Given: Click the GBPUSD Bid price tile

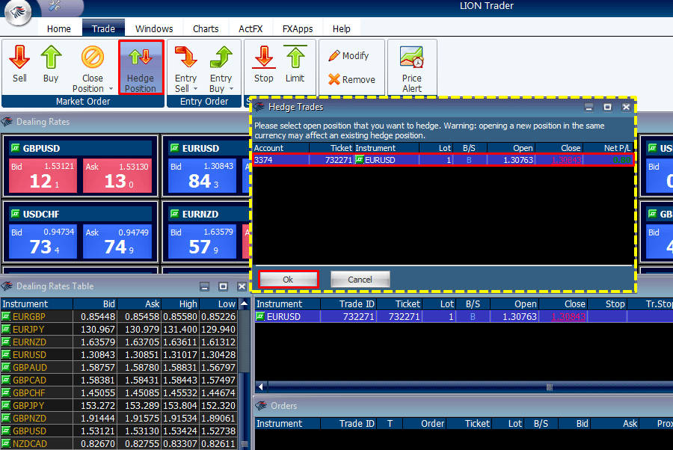Looking at the screenshot, I should [x=43, y=176].
